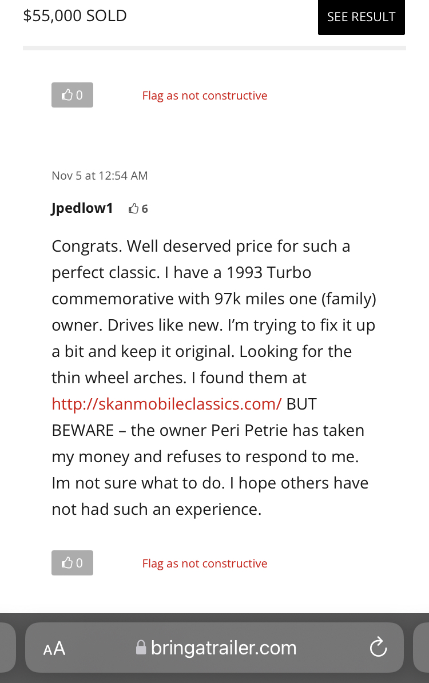This screenshot has width=429, height=683.
Task: Flag Jpedlow1's comment as not constructive
Action: pos(205,563)
